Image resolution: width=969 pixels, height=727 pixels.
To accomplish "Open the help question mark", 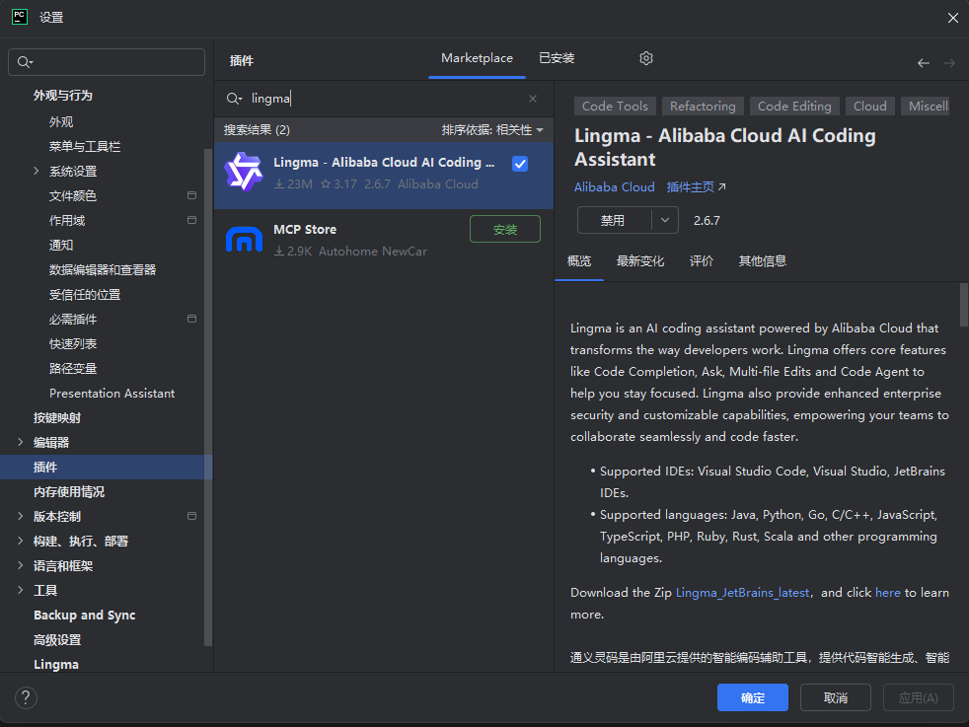I will tap(26, 697).
